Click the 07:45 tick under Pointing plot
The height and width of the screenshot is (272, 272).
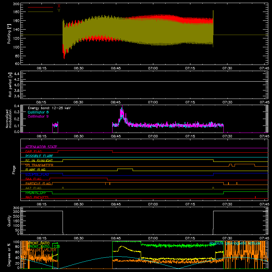coord(265,68)
